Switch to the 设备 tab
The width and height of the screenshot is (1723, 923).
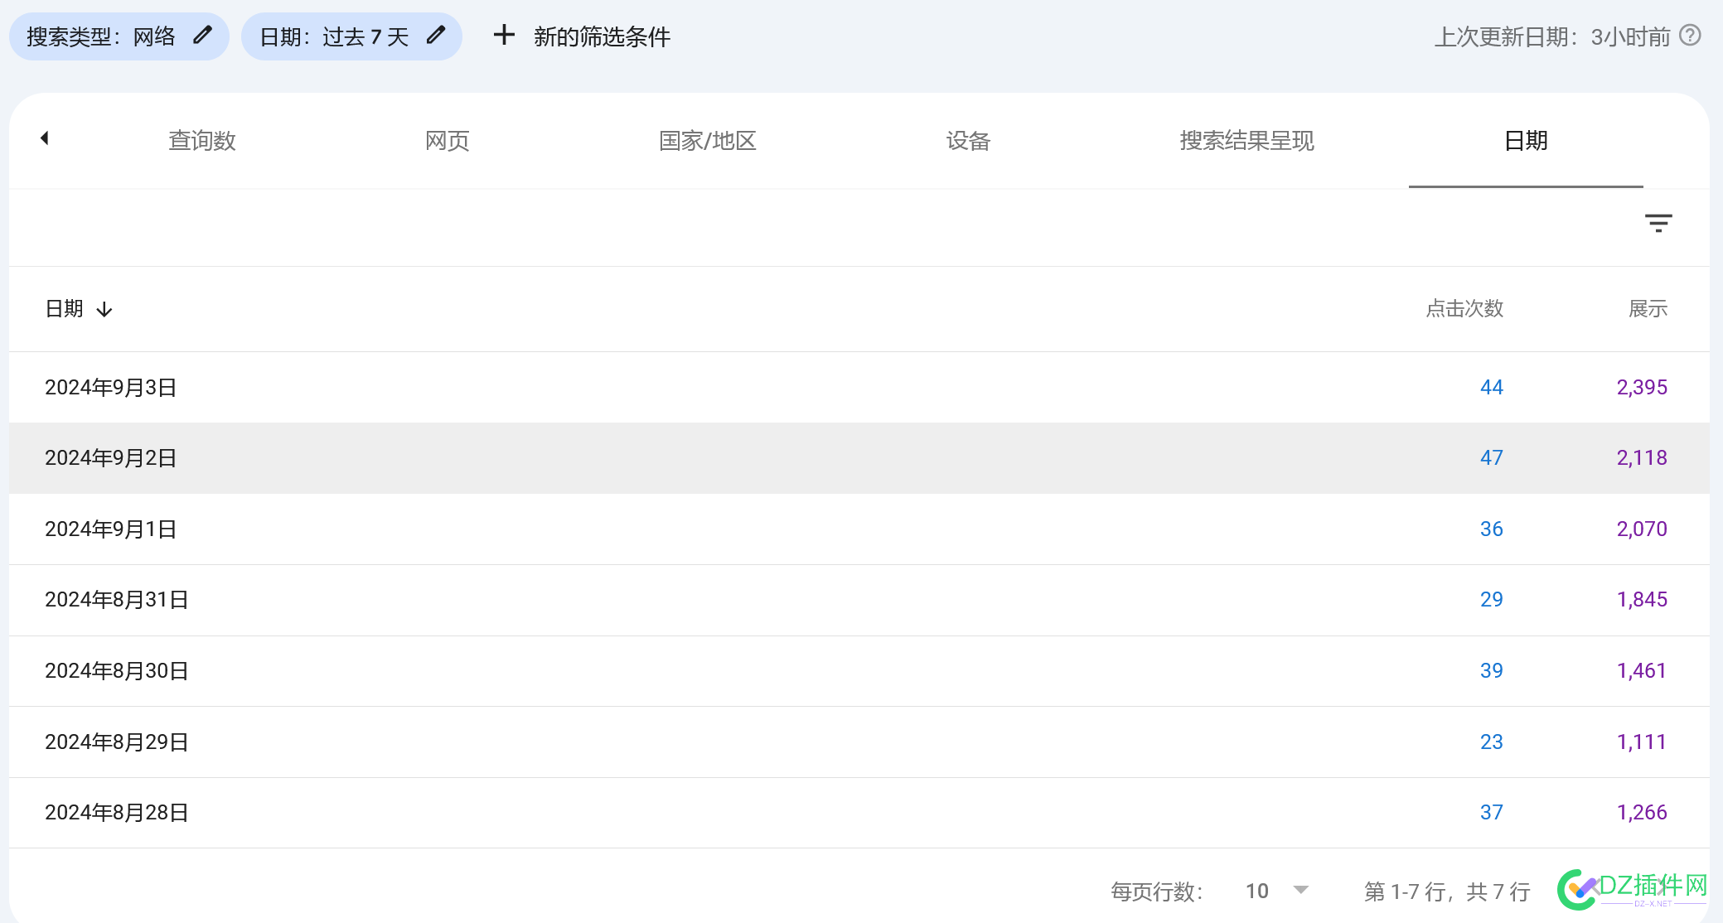point(969,141)
